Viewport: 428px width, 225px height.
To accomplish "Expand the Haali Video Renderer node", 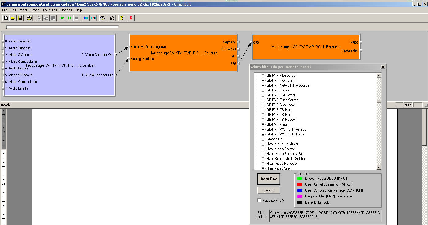I will 263,164.
